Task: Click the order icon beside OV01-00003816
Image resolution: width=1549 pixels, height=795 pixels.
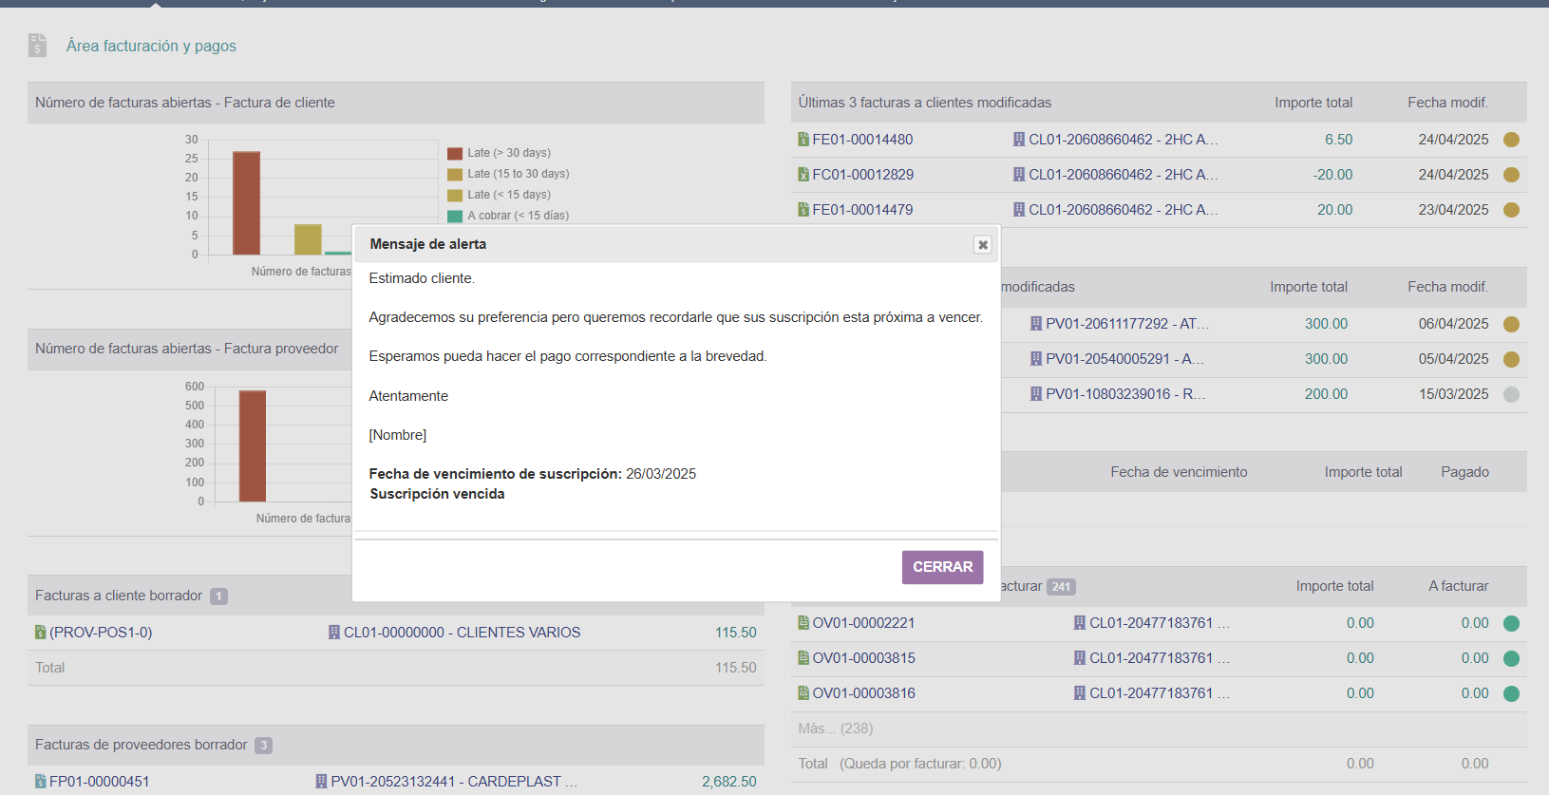Action: 803,693
